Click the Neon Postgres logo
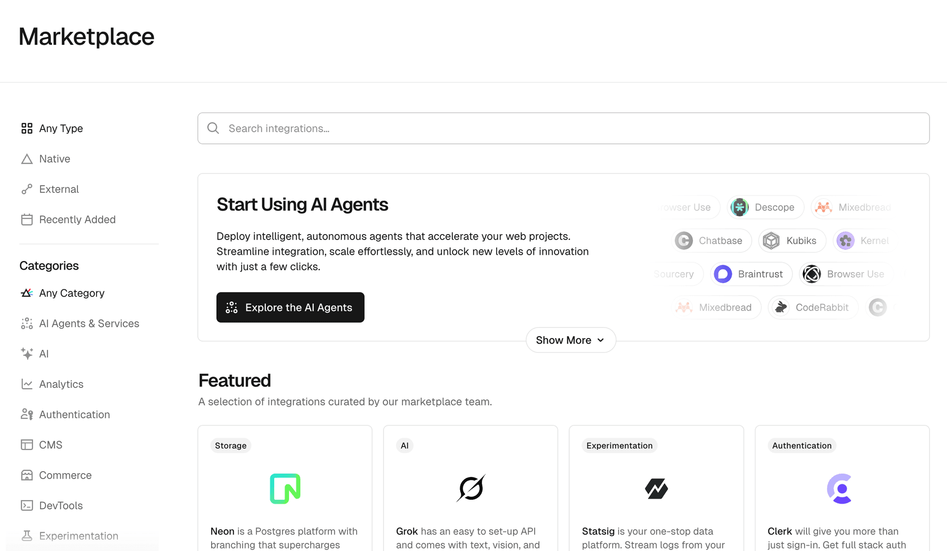 [x=285, y=488]
